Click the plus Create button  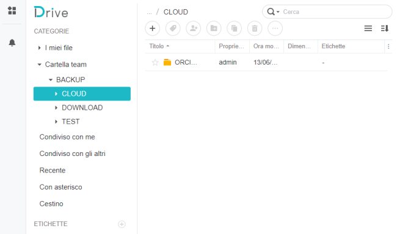[x=153, y=28]
